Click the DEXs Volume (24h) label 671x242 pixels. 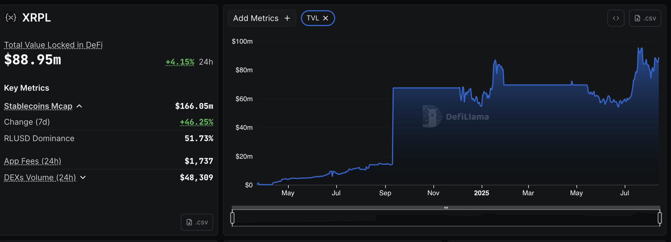coord(40,177)
